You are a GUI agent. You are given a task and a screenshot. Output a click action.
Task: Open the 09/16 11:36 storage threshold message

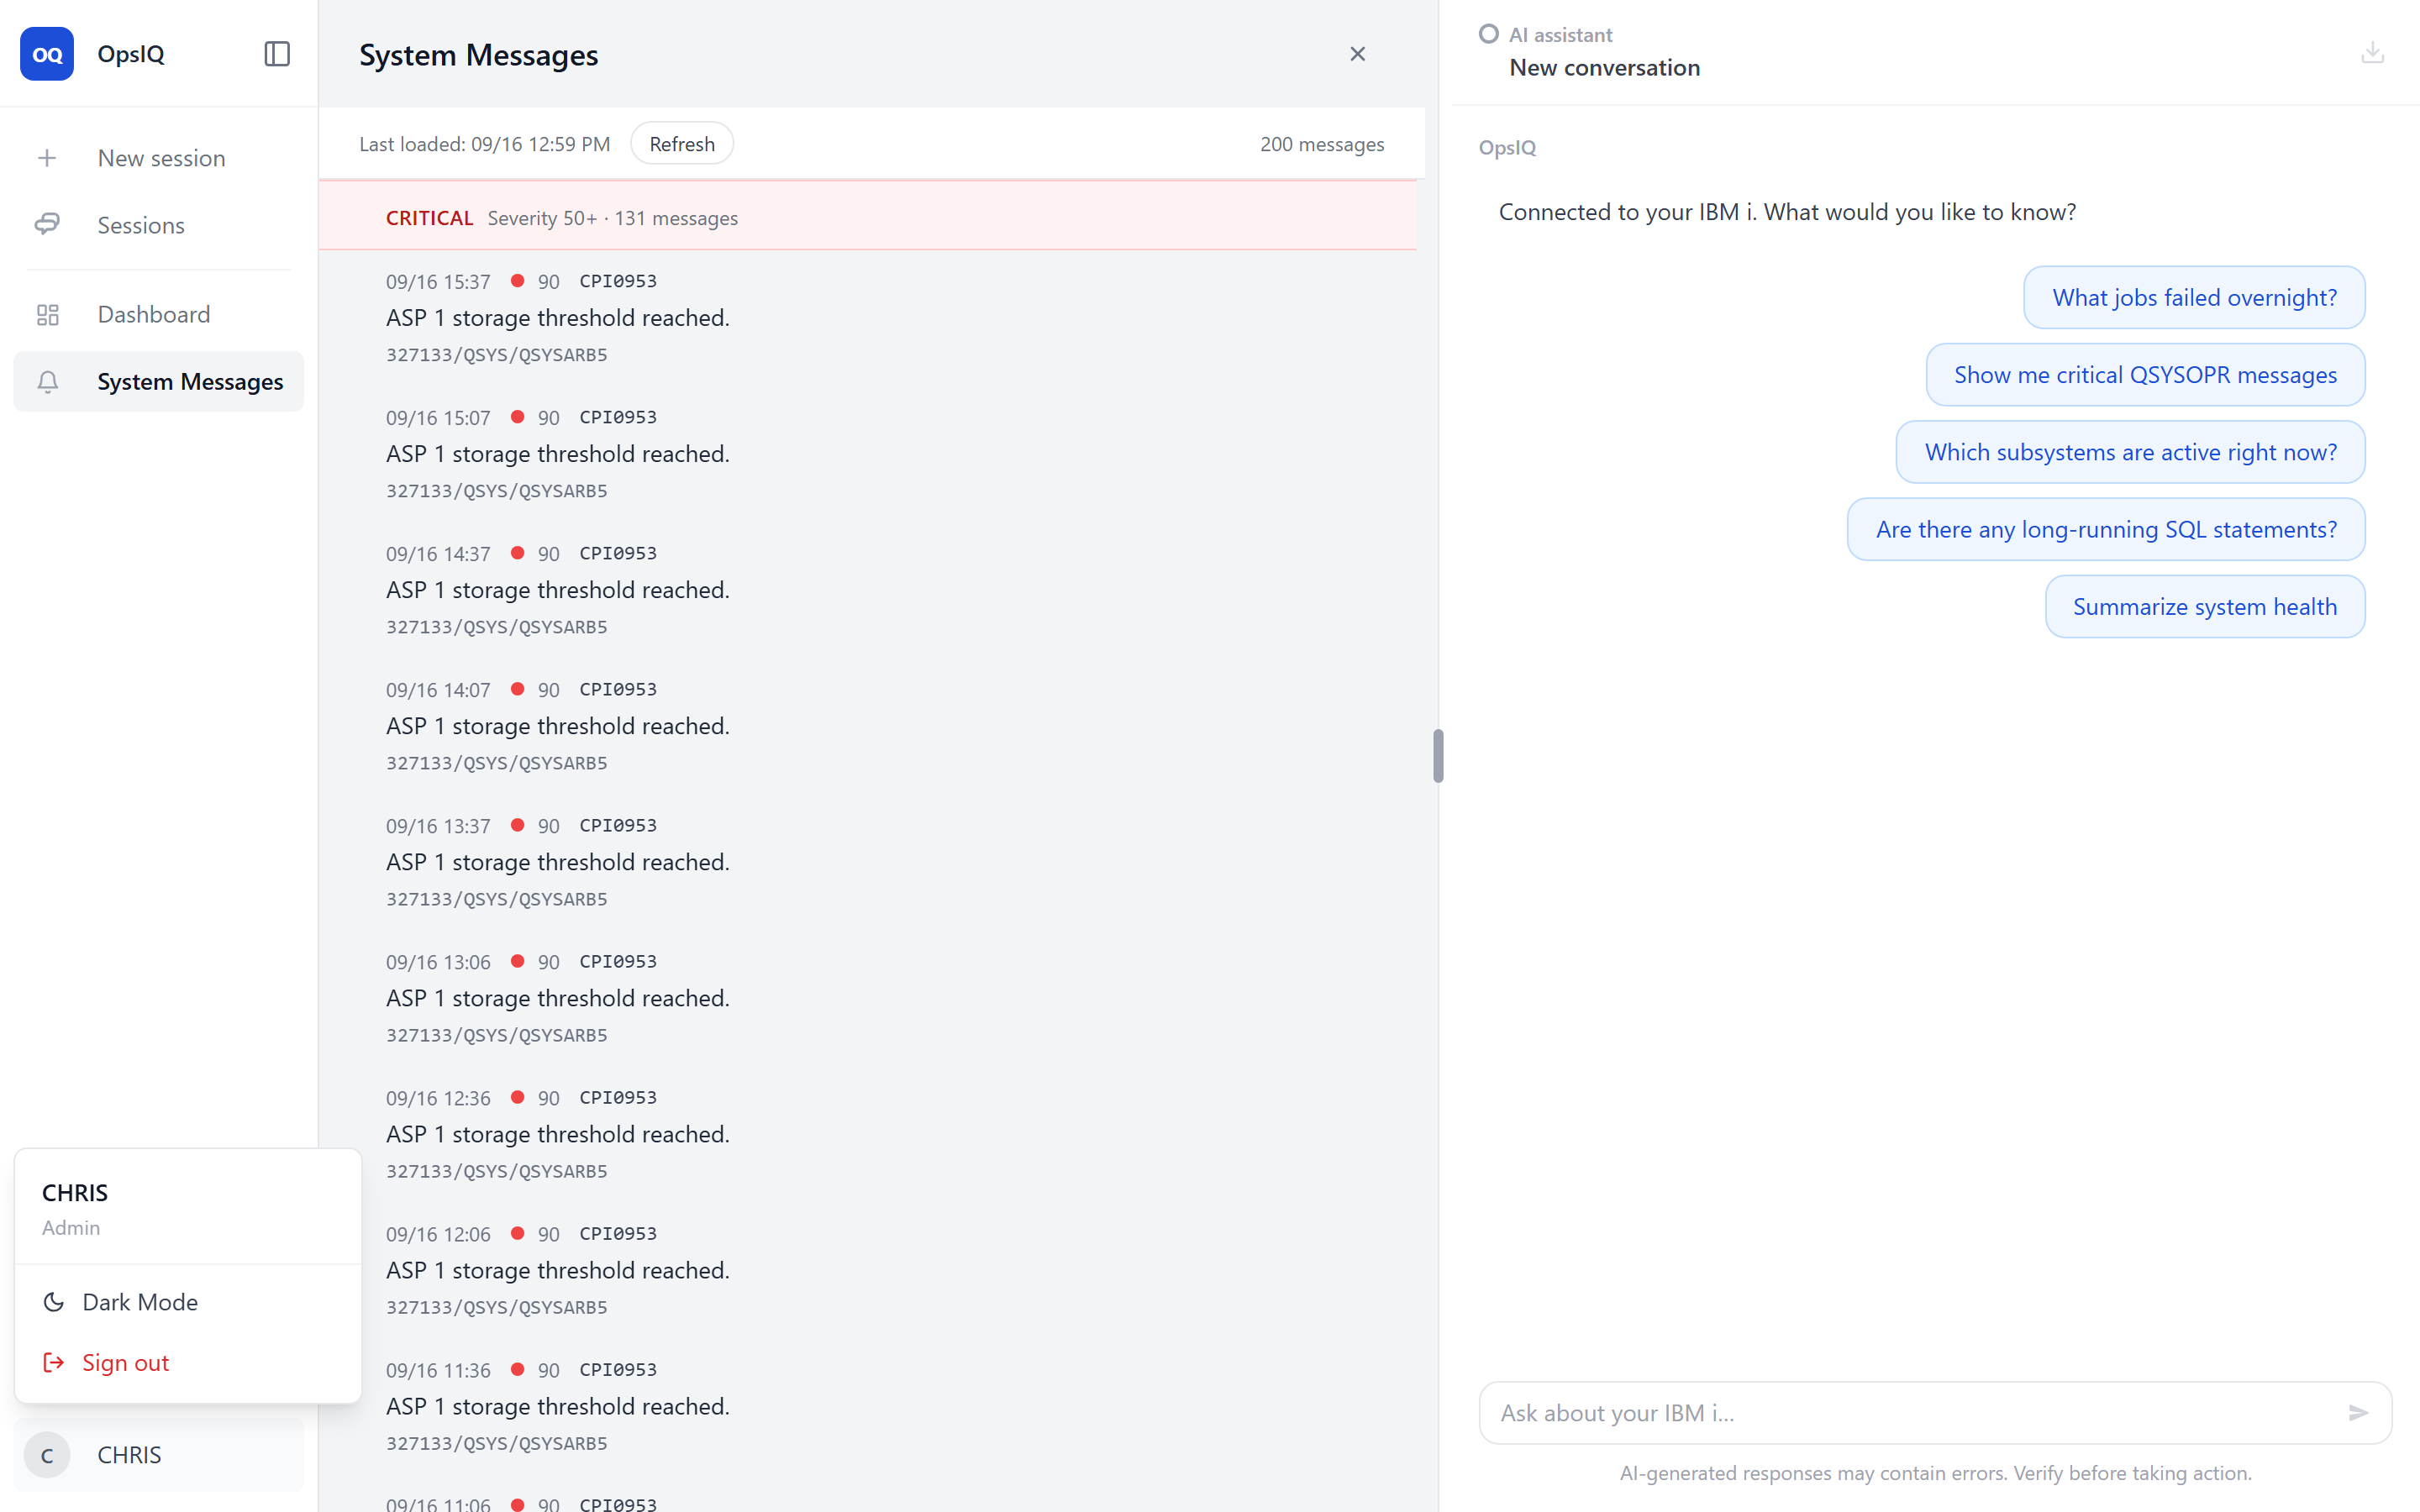tap(868, 1406)
